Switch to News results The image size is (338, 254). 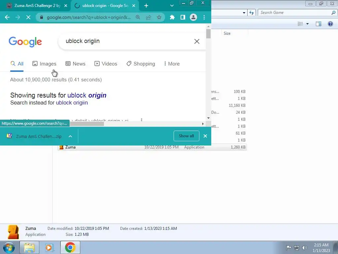pyautogui.click(x=76, y=64)
